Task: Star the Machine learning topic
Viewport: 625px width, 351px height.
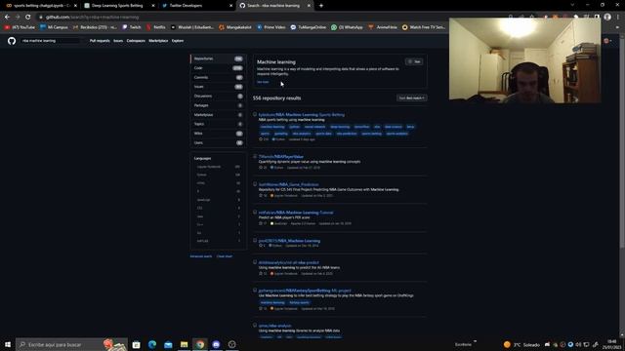Action: click(x=414, y=61)
